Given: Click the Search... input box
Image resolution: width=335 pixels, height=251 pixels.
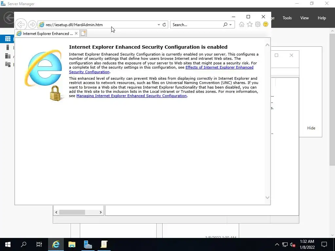Looking at the screenshot, I should pos(197,25).
